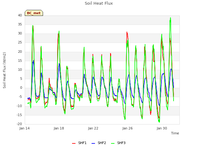Screen dimensions: 198x149
Task: Click the lowest green trough near Jan 30
Action: click(159, 122)
